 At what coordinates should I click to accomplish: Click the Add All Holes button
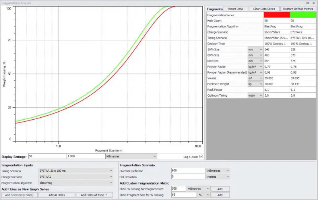click(x=56, y=195)
